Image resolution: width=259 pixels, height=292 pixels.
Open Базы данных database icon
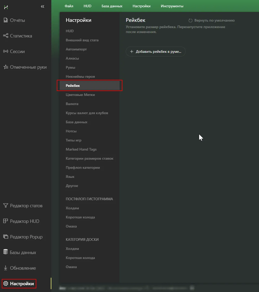point(6,252)
